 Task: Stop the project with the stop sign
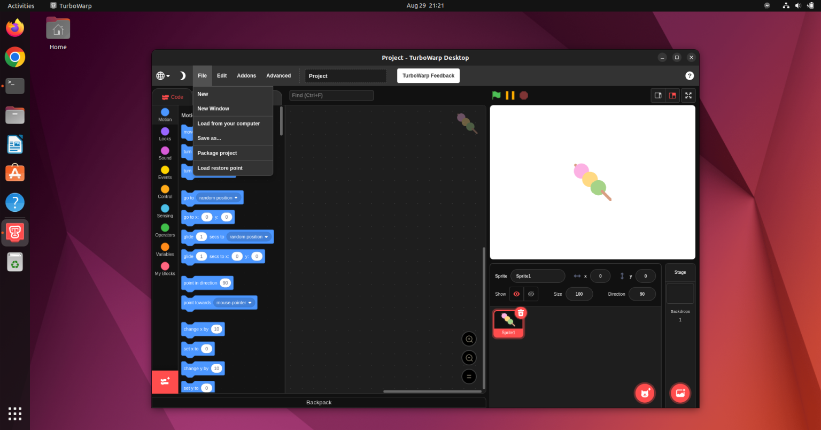pos(523,95)
